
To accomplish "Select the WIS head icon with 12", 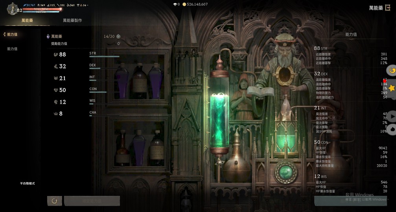I will [56, 102].
